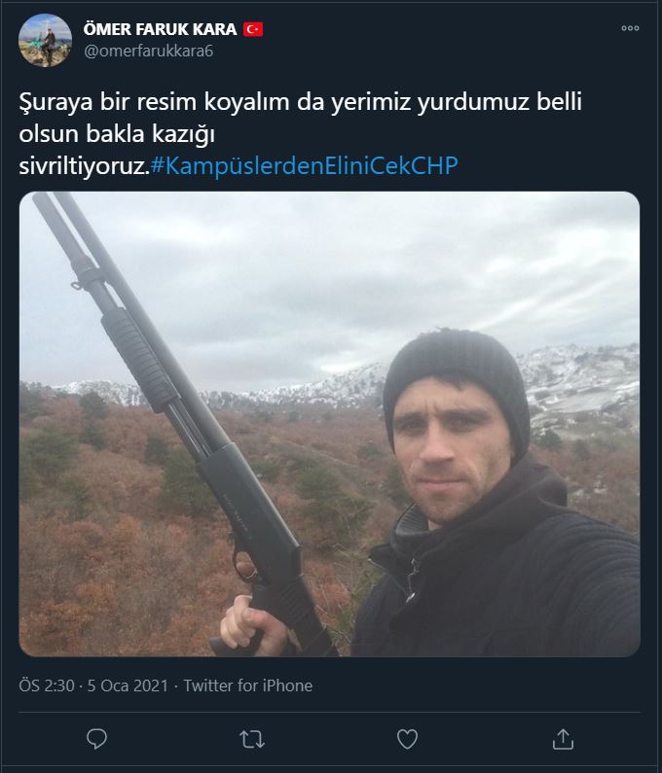The height and width of the screenshot is (773, 662).
Task: Open the ÖMER FARUK KARA display name
Action: click(160, 29)
